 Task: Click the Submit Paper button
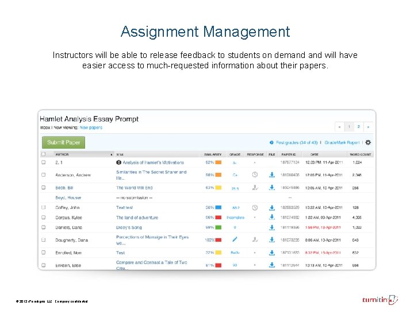click(x=63, y=142)
